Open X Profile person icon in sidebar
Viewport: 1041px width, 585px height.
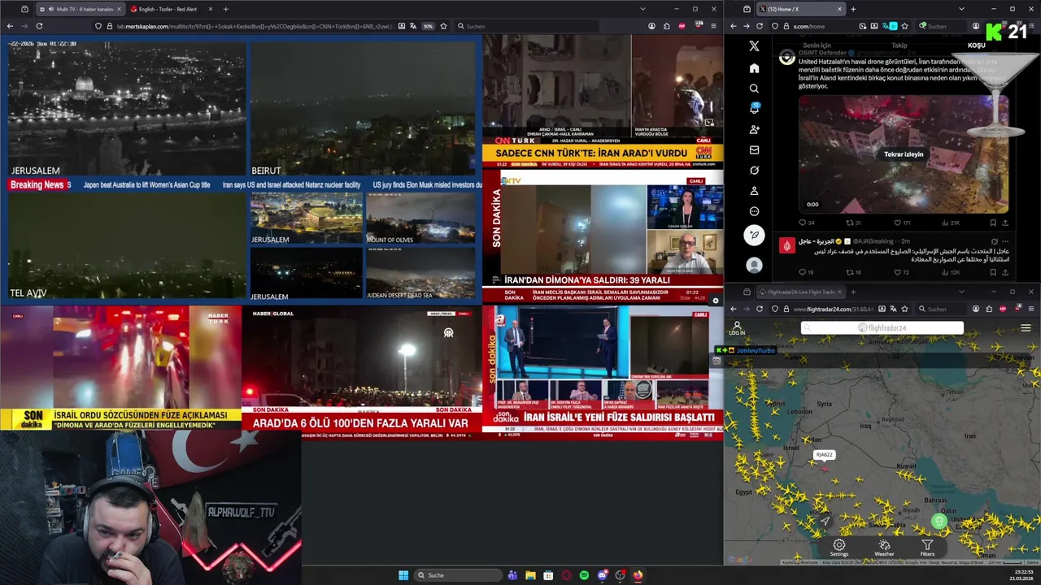coord(754,191)
